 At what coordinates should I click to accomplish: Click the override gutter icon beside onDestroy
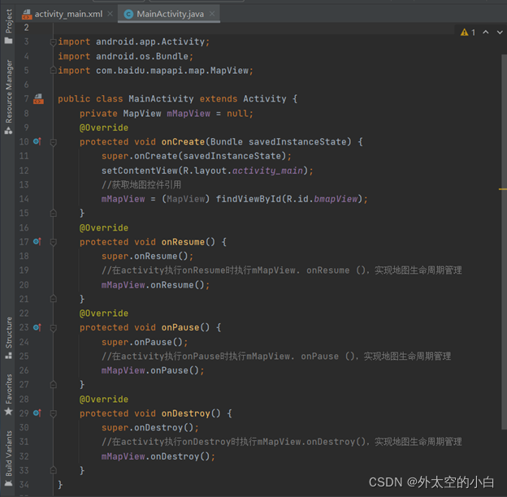[x=37, y=413]
